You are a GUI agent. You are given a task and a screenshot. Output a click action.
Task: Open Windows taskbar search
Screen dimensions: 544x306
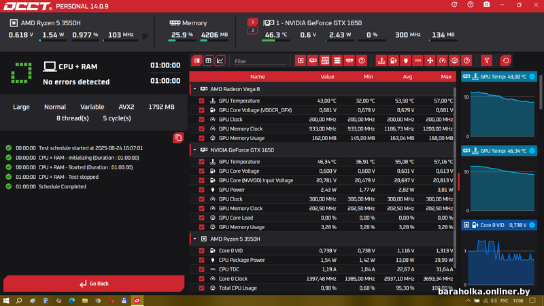click(19, 301)
